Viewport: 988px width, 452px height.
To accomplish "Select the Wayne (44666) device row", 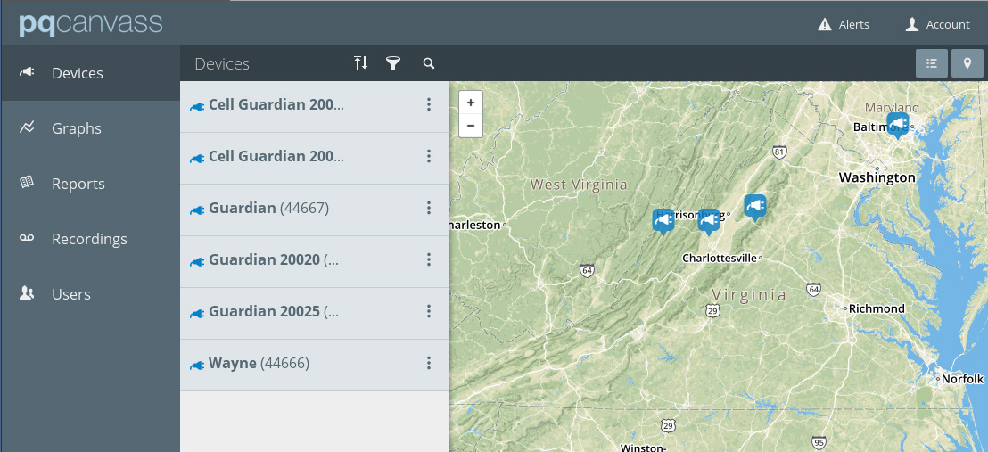I will point(315,365).
